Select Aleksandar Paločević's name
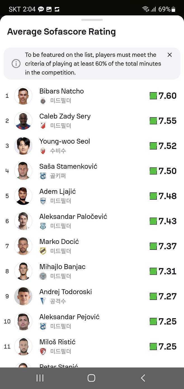Image resolution: width=184 pixels, height=389 pixels. (x=73, y=216)
